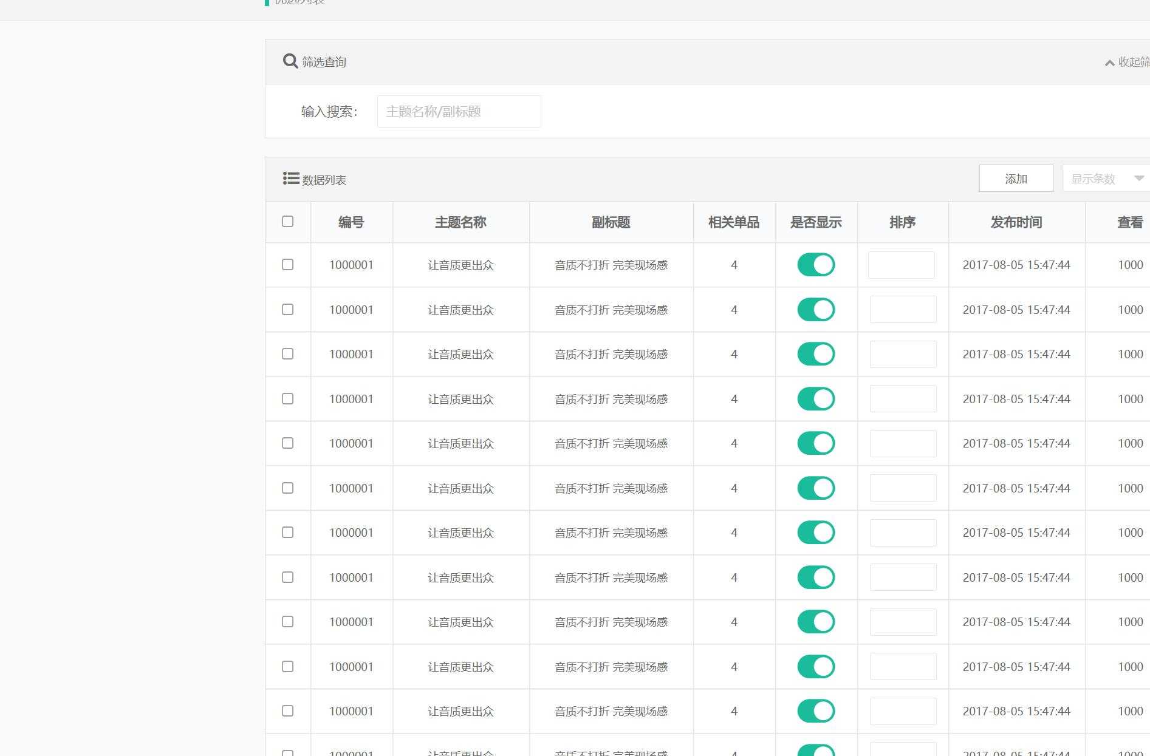Screen dimensions: 1150x756
Task: Toggle the green switch on the fifth row
Action: pos(816,443)
